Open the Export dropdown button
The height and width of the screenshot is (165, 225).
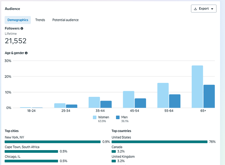click(x=203, y=9)
